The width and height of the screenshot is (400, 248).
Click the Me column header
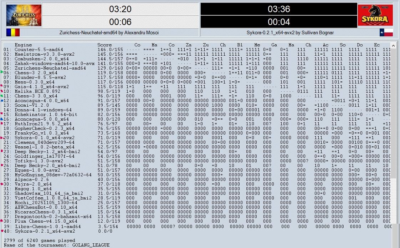(257, 45)
